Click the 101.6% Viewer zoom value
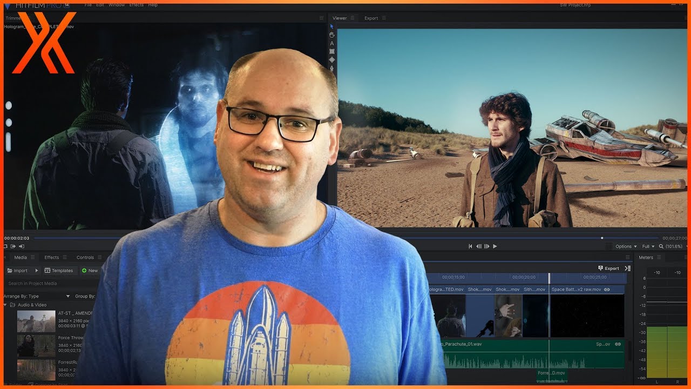 tap(674, 246)
